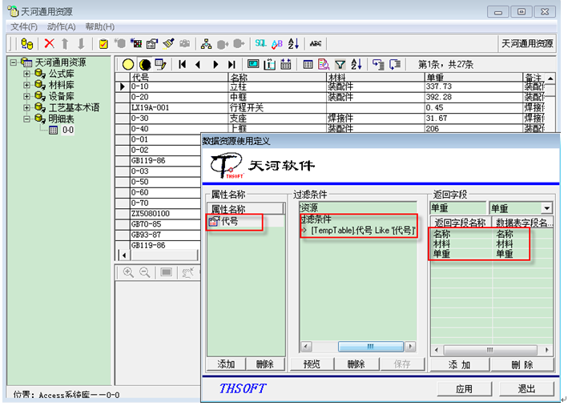Image resolution: width=572 pixels, height=406 pixels.
Task: Open the 单重 field dropdown arrow
Action: 546,208
